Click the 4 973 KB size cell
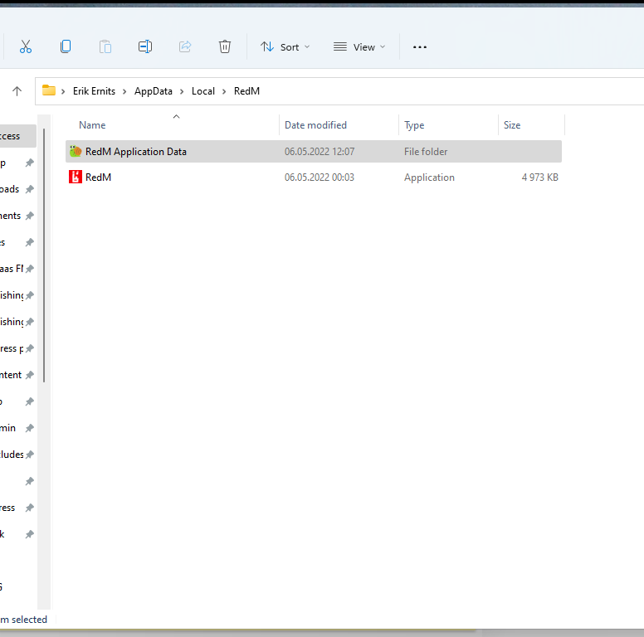Viewport: 644px width, 637px height. (x=539, y=177)
